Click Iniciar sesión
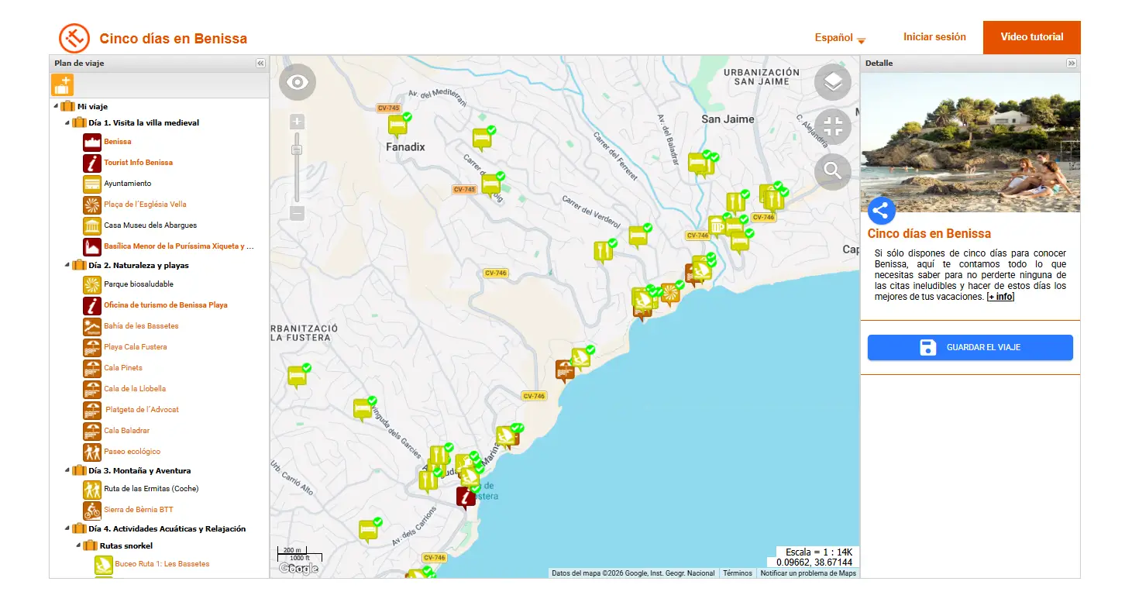Viewport: 1132px width, 602px height. (x=934, y=37)
